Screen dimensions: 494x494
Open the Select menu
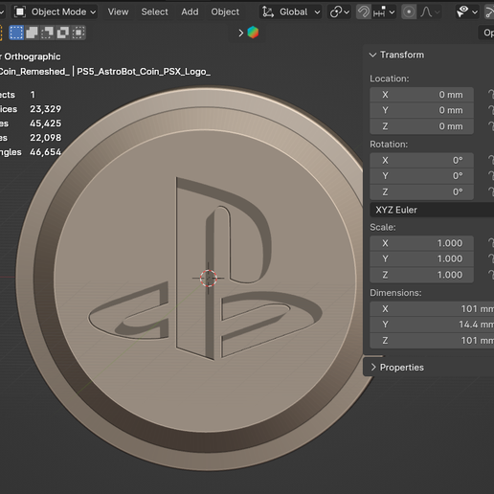(154, 12)
